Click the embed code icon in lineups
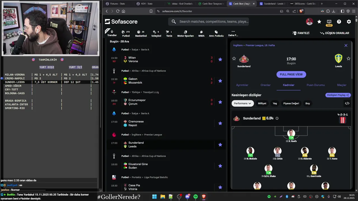The height and width of the screenshot is (201, 358). (347, 103)
